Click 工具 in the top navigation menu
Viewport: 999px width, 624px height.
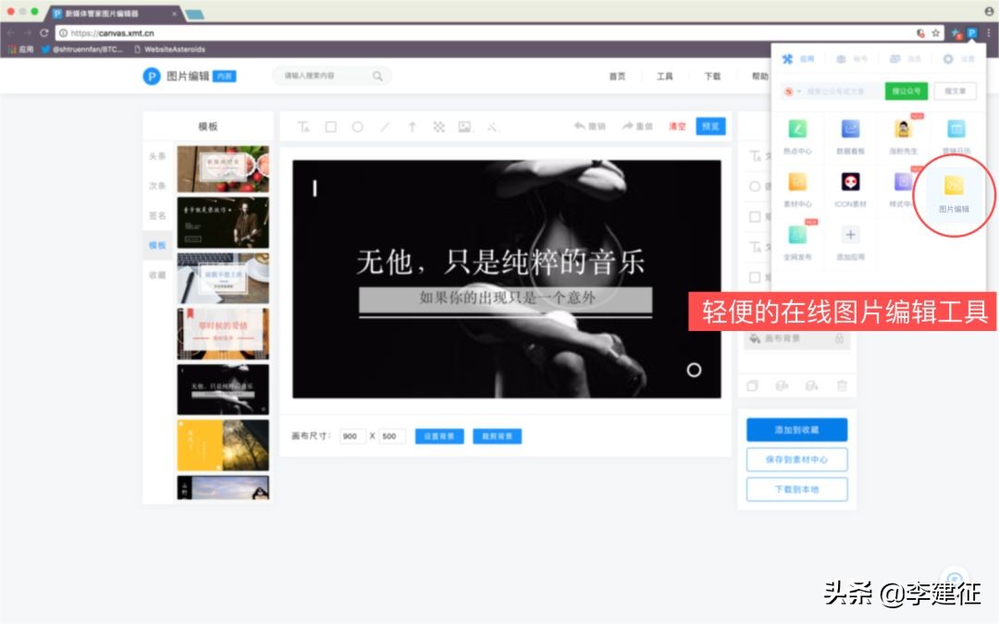[664, 77]
